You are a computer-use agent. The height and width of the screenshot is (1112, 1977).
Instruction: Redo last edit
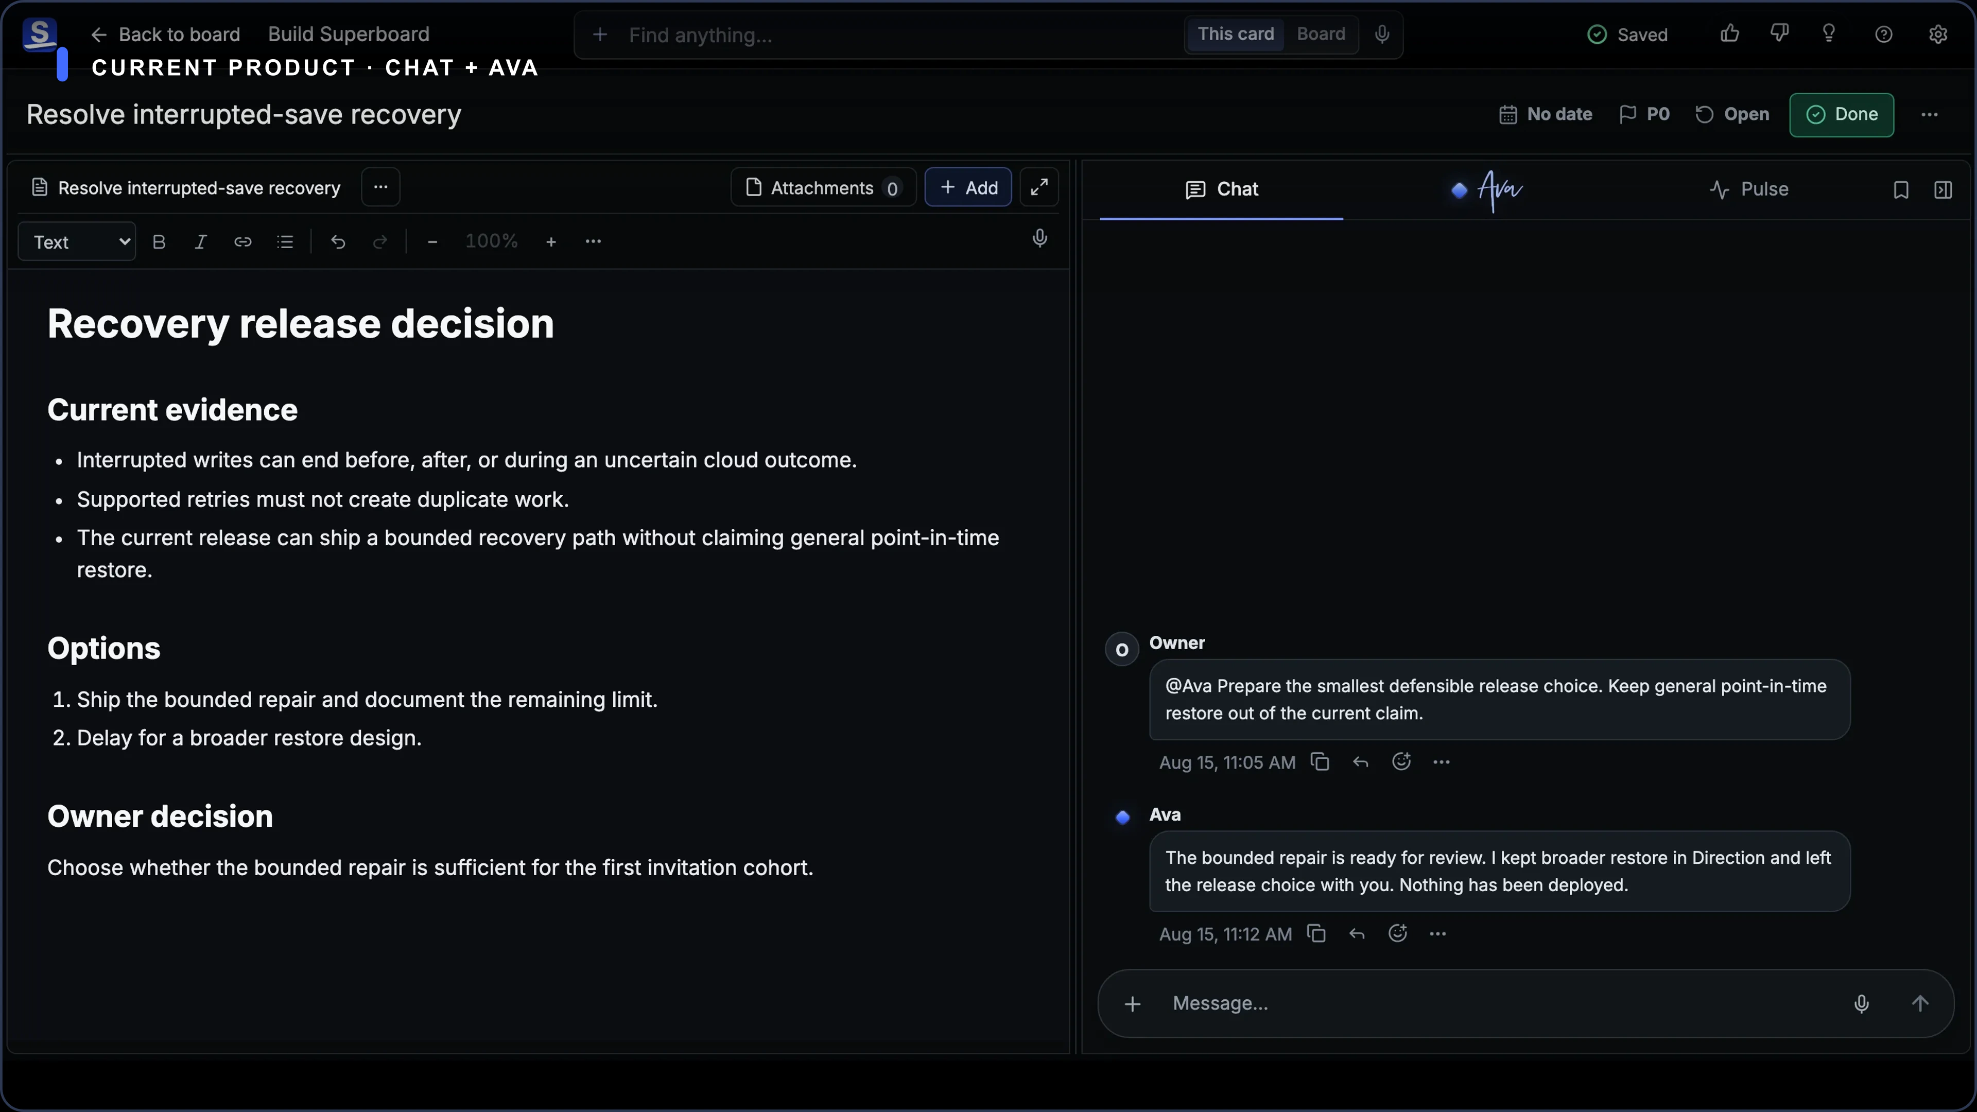[380, 242]
